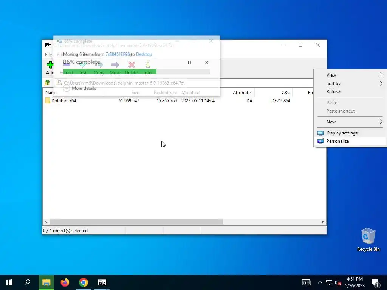The height and width of the screenshot is (290, 387).
Task: Click the DF719864 CRC value
Action: point(281,100)
